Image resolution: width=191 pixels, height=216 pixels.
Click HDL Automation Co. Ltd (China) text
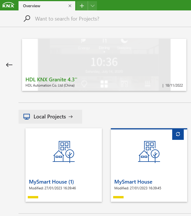50,85
